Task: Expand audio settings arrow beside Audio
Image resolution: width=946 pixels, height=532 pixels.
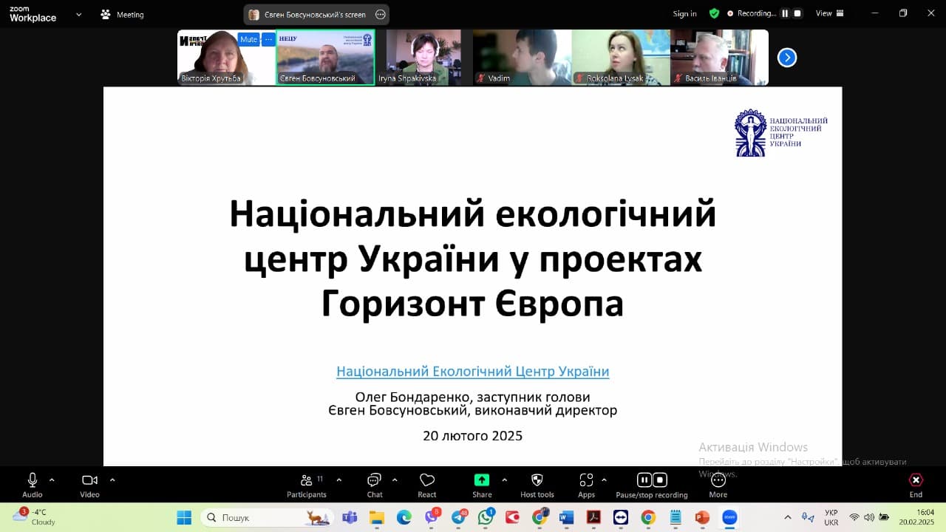Action: [x=52, y=480]
